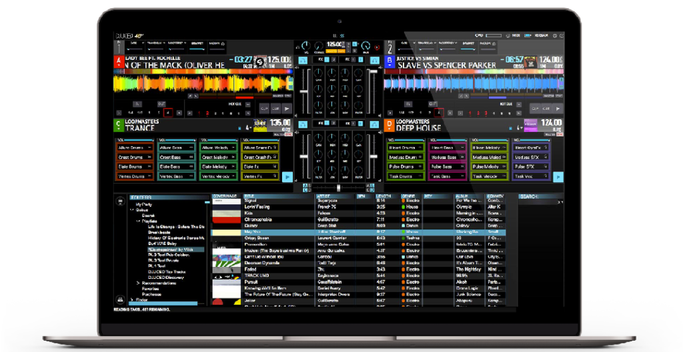Start playback on deck A
683x352 pixels.
pyautogui.click(x=287, y=108)
